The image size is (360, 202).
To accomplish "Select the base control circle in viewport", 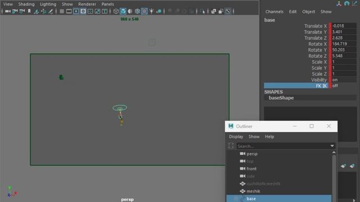I will tap(120, 107).
